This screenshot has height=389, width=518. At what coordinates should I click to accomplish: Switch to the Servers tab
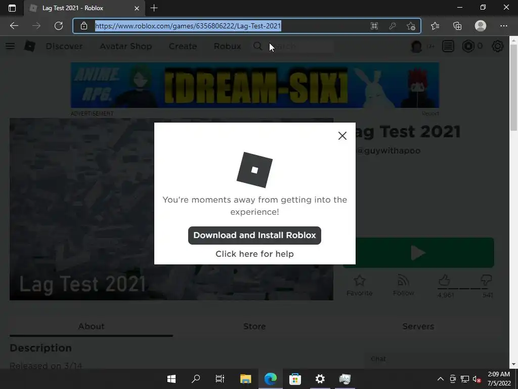coord(418,327)
